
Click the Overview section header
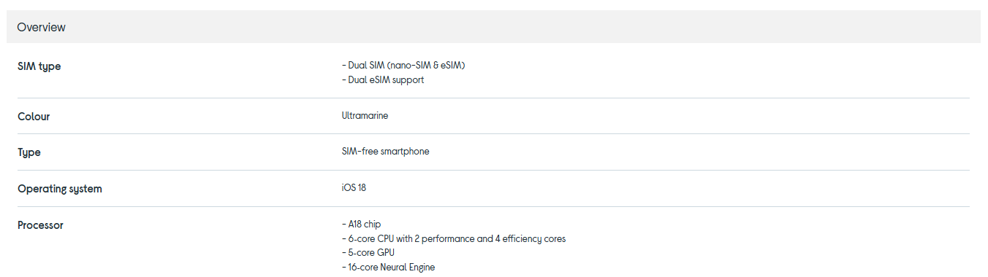493,27
